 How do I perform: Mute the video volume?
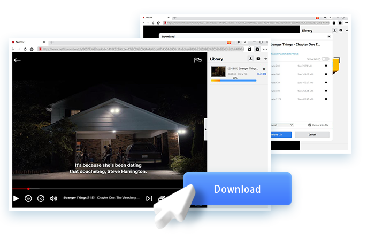(53, 198)
